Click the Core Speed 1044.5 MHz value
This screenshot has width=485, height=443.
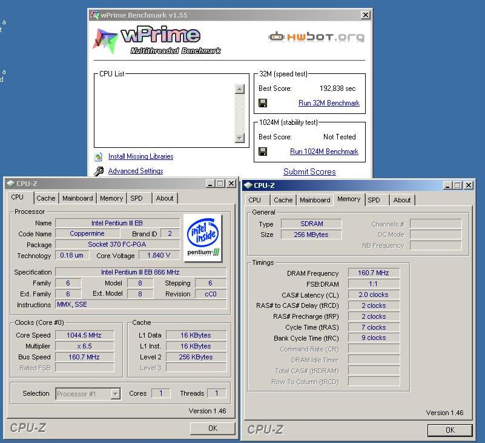[84, 335]
